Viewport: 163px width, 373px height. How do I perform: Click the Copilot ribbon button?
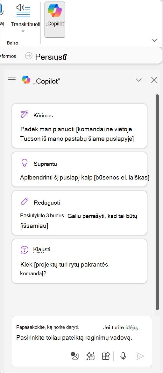(x=55, y=19)
